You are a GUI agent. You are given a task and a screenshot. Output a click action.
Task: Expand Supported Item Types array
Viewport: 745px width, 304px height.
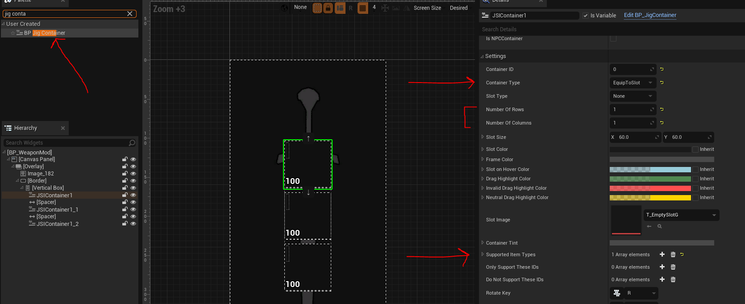click(483, 254)
